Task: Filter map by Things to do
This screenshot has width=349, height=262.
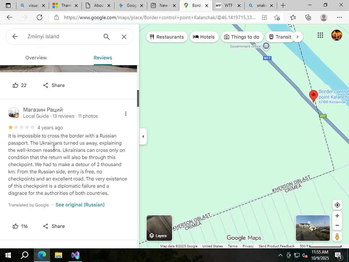Action: coord(242,37)
